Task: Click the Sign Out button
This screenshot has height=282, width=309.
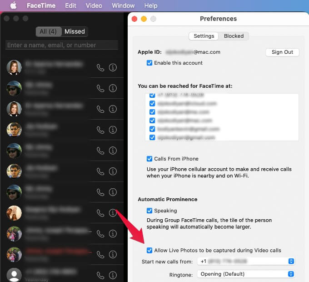Action: tap(282, 52)
